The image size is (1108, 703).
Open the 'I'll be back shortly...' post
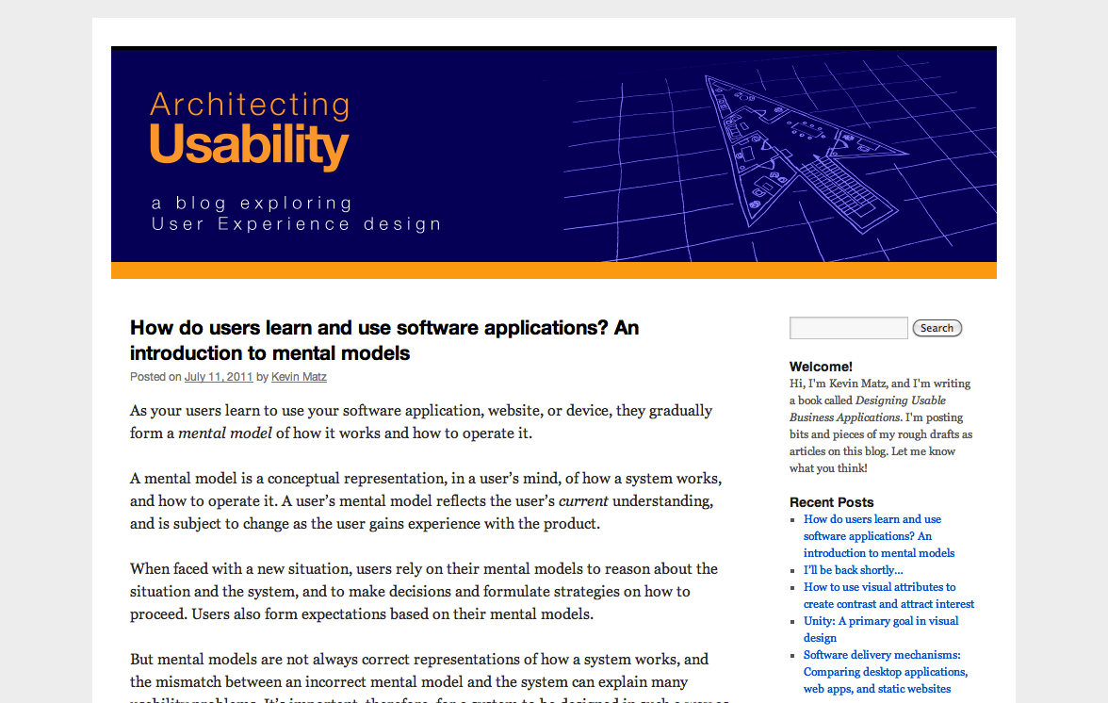[x=853, y=570]
